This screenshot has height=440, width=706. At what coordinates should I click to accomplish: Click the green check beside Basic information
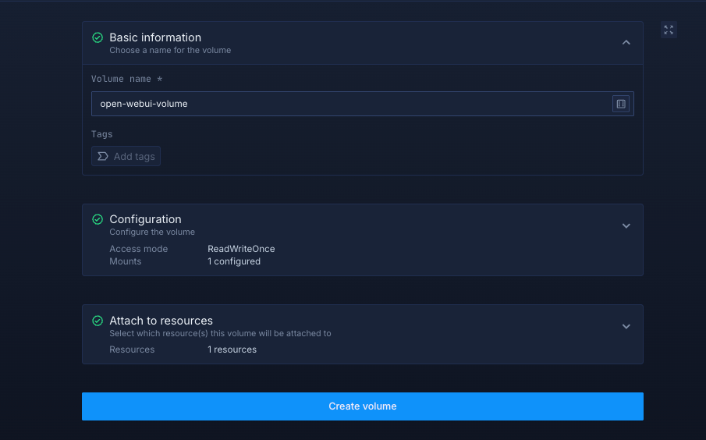tap(98, 37)
